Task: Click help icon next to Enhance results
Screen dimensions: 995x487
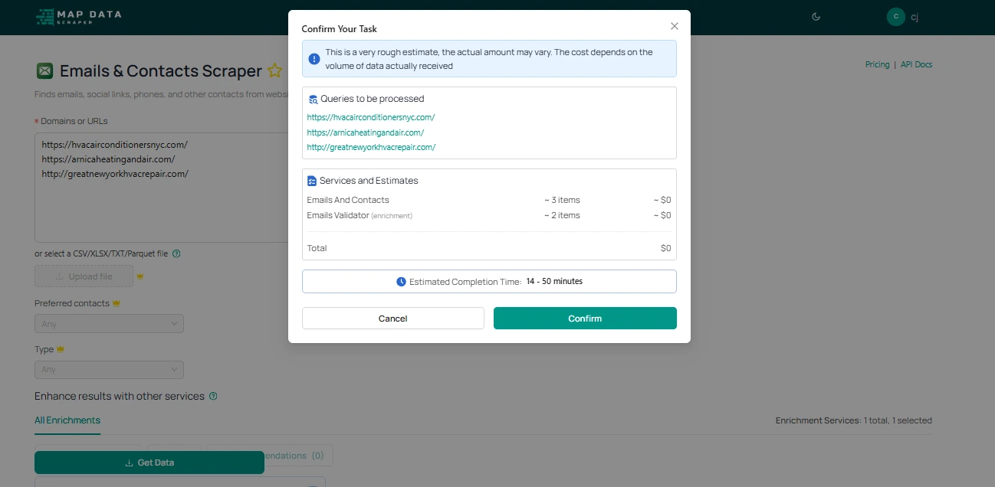Action: click(213, 397)
